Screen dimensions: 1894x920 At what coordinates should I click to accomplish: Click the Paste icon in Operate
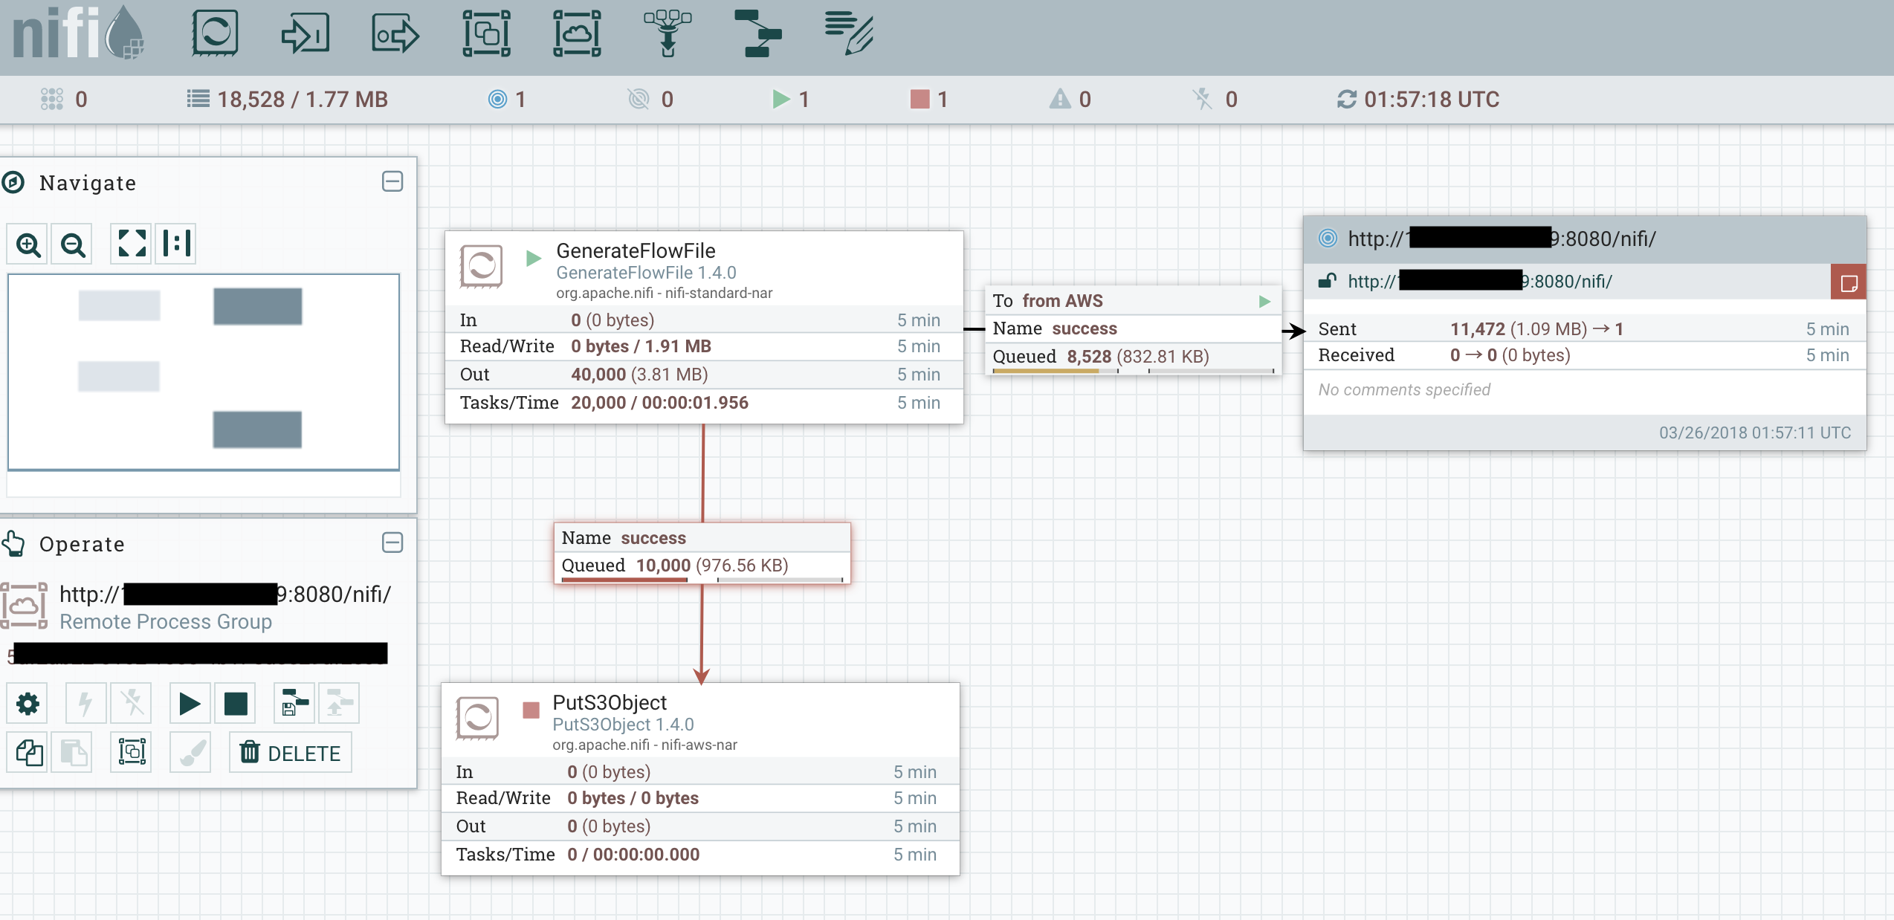pos(73,752)
